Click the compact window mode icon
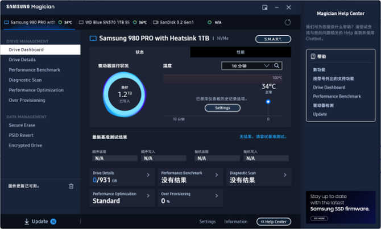381x229 pixels. tap(264, 7)
